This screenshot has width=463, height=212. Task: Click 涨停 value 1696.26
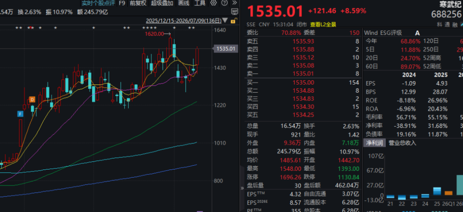(290, 177)
